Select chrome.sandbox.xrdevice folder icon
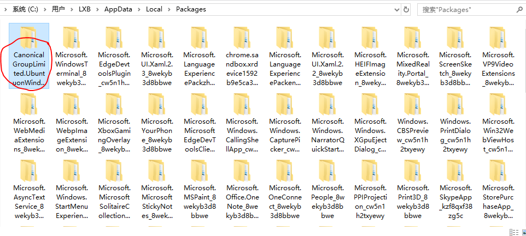 pos(242,38)
